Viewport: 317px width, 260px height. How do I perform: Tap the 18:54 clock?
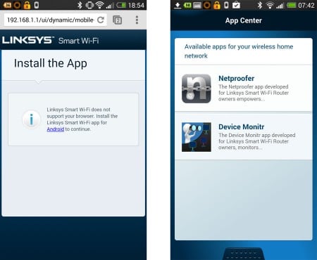136,5
